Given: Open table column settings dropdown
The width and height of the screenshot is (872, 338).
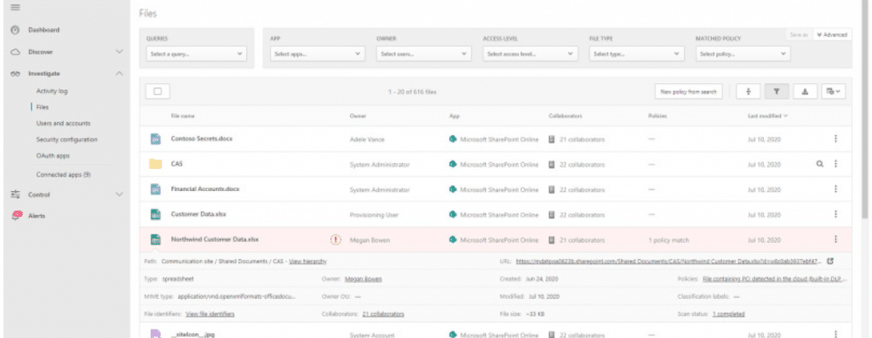Looking at the screenshot, I should pos(834,92).
